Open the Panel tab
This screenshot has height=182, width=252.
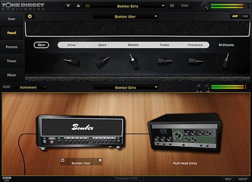point(12,33)
